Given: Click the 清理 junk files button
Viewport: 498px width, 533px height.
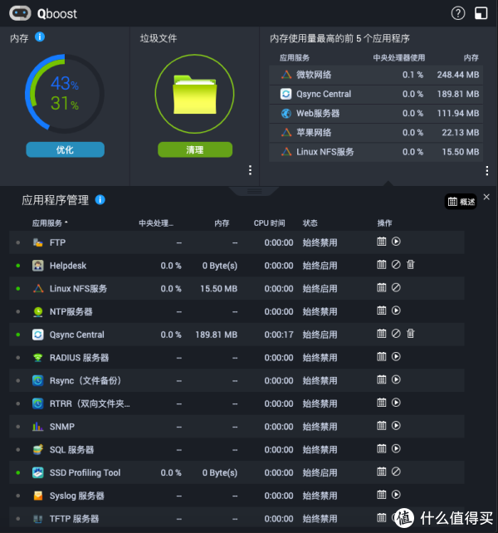Looking at the screenshot, I should (x=195, y=149).
